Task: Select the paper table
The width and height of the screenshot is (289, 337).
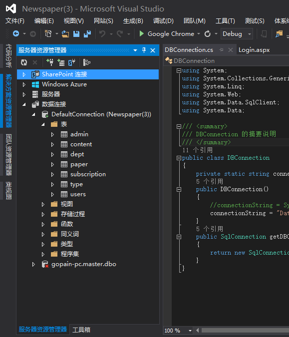Action: tap(79, 164)
